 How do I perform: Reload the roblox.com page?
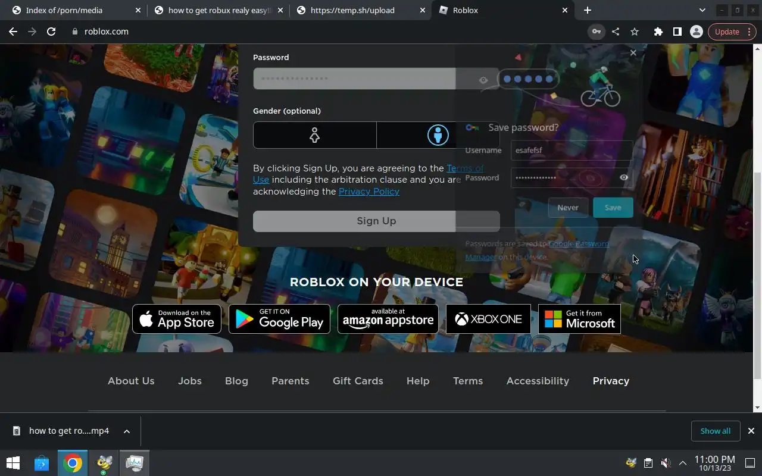click(51, 32)
